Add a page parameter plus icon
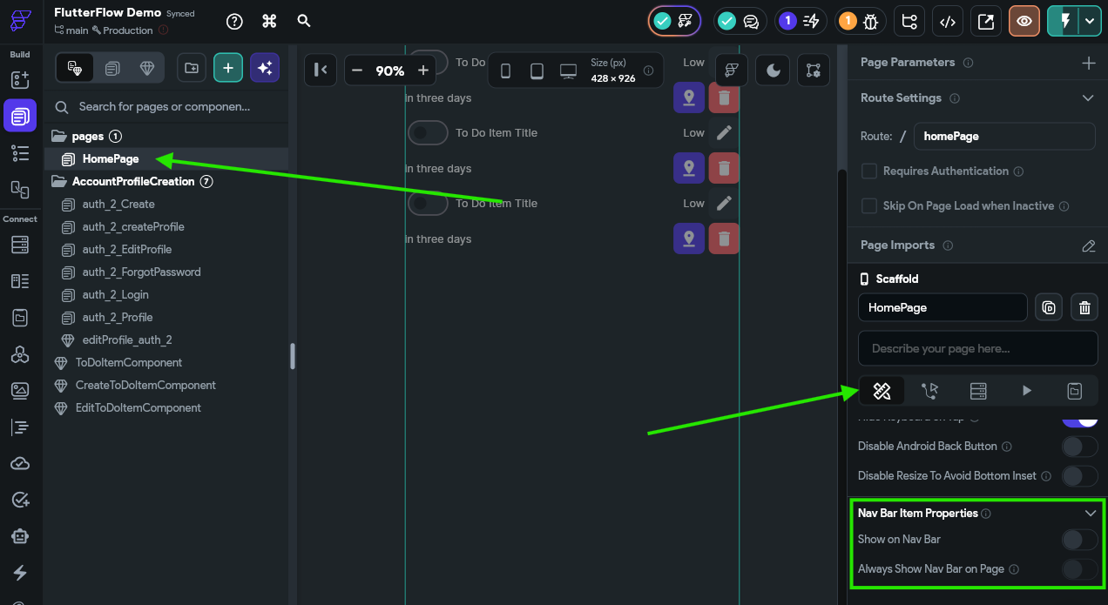Image resolution: width=1108 pixels, height=605 pixels. point(1088,63)
